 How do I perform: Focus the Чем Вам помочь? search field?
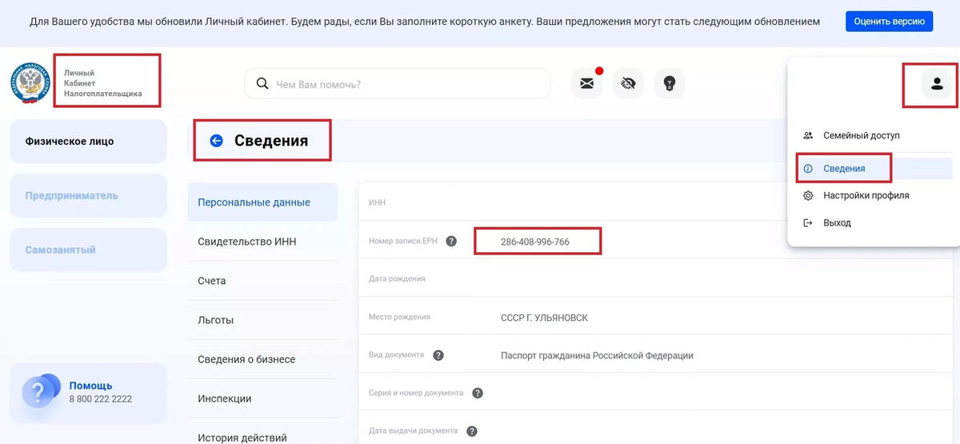pyautogui.click(x=398, y=83)
